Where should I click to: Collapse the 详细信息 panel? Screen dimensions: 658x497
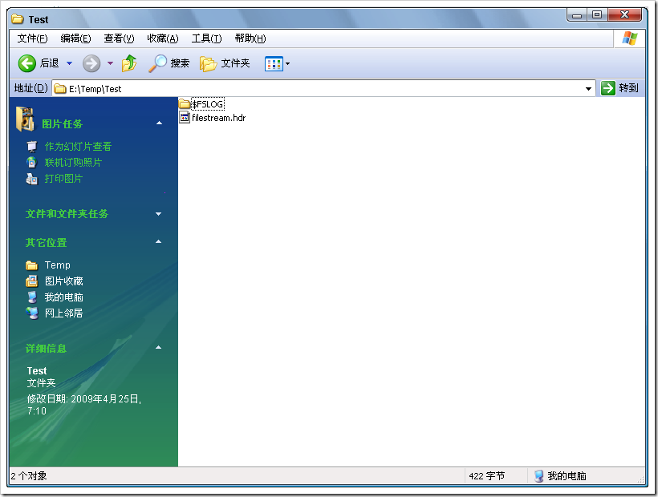click(158, 347)
